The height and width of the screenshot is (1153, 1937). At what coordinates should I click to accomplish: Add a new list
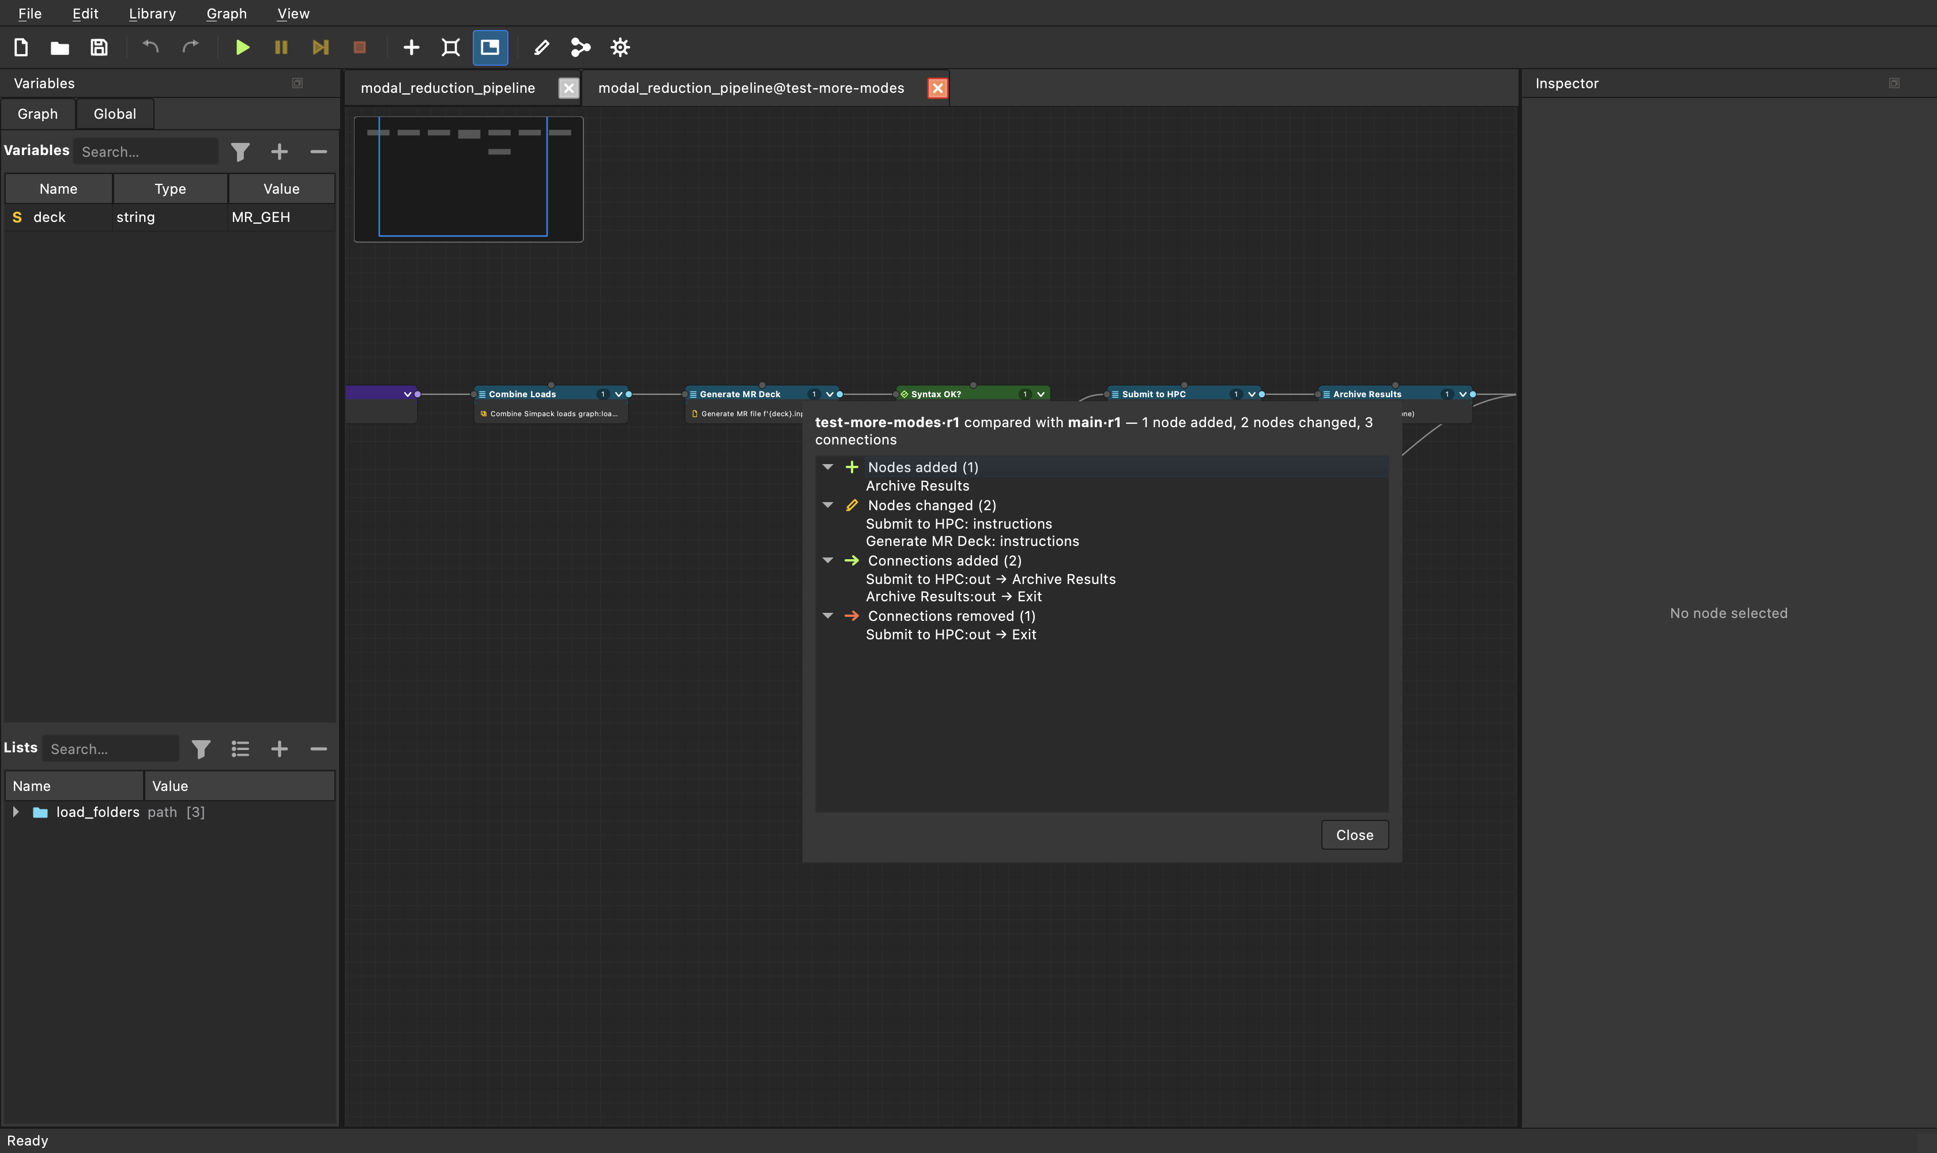pyautogui.click(x=279, y=749)
